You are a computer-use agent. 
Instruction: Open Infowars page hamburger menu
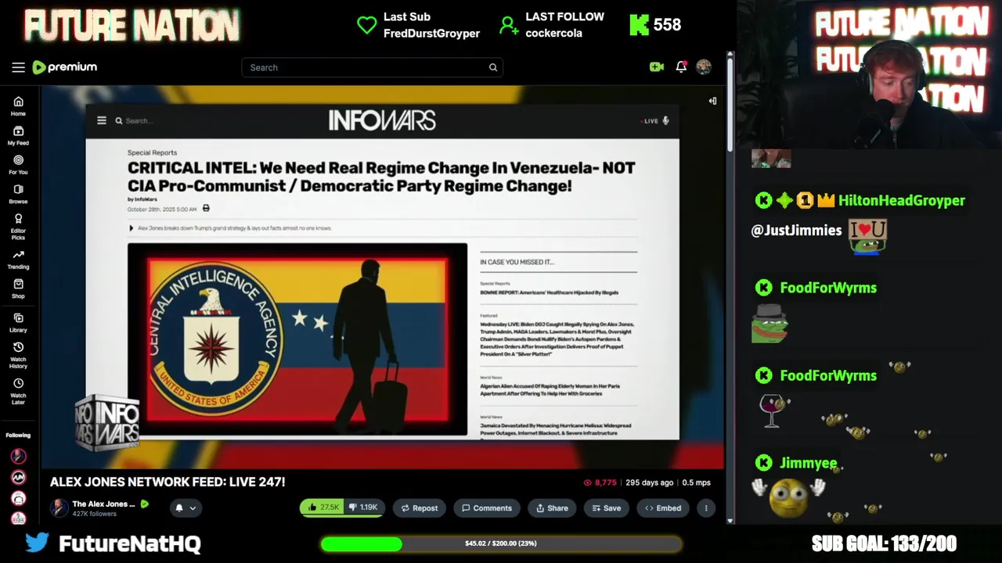(102, 120)
